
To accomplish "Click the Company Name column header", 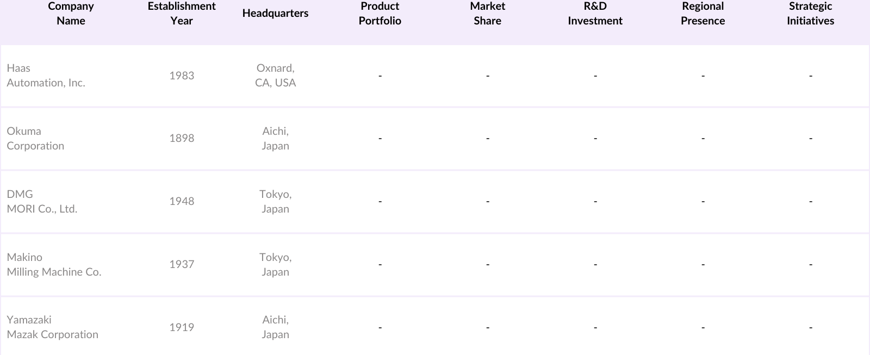I will (x=71, y=14).
